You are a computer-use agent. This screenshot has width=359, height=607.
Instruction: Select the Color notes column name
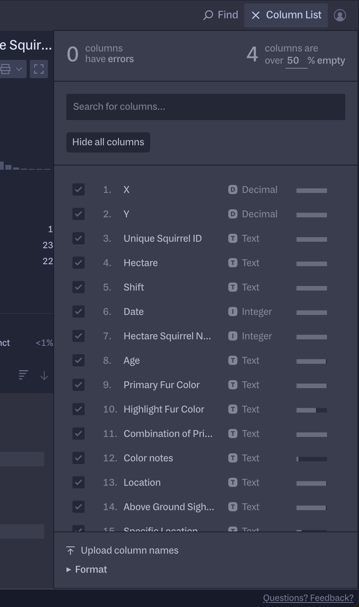tap(148, 458)
